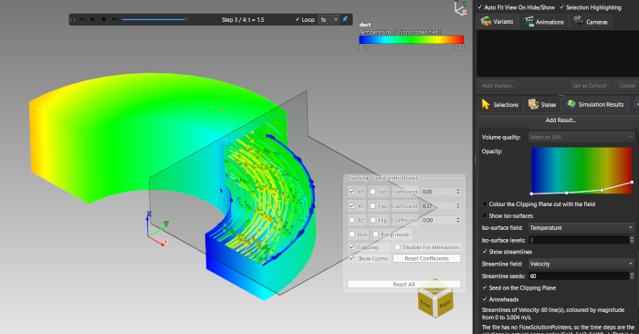Toggle Seed on the Clipping Plane

pyautogui.click(x=485, y=287)
